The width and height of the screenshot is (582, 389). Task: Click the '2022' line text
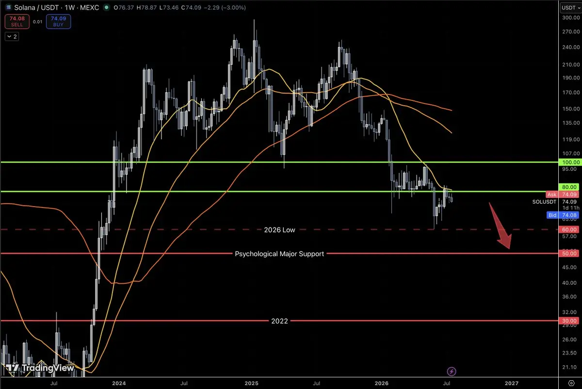[x=279, y=321]
